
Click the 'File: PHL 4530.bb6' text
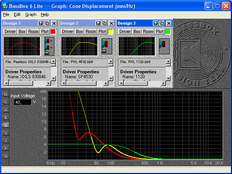[78, 62]
